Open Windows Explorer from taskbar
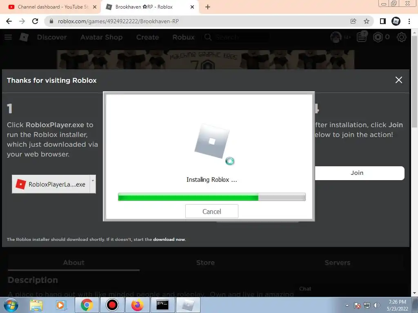 pos(36,305)
